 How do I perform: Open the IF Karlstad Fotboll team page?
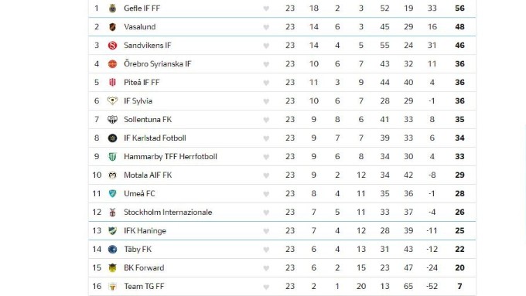[155, 138]
